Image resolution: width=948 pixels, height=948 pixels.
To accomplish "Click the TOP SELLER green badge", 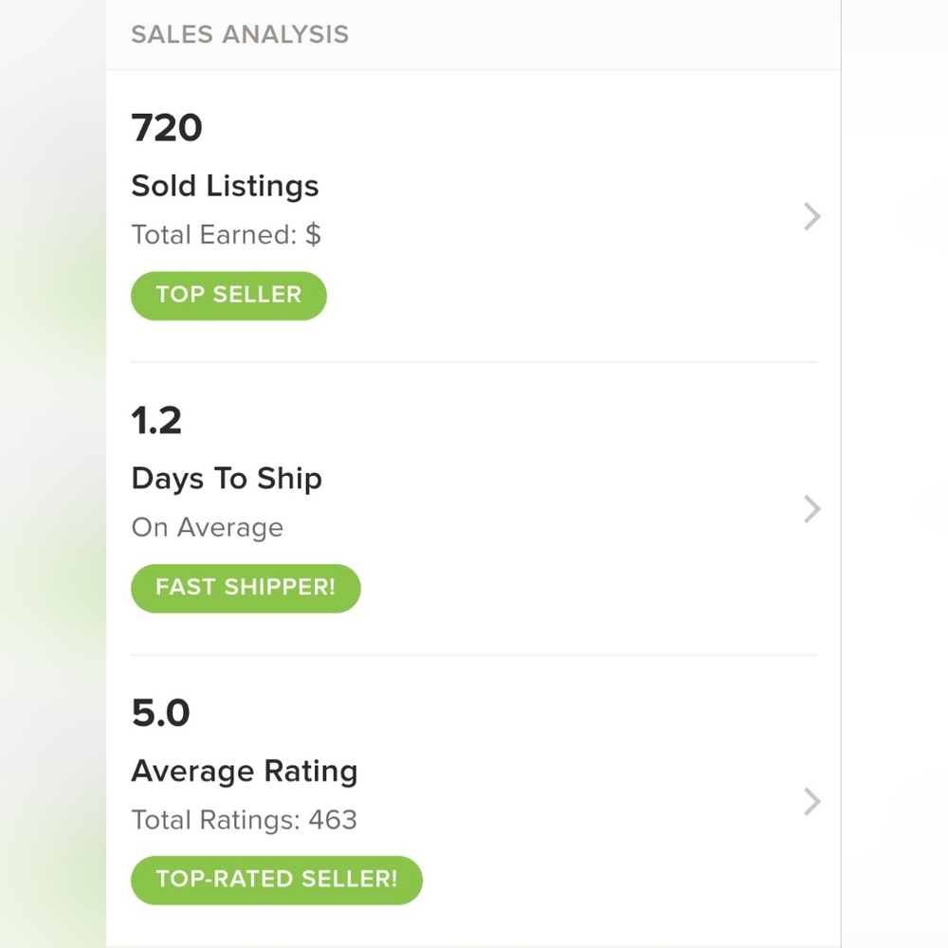I will click(x=228, y=295).
